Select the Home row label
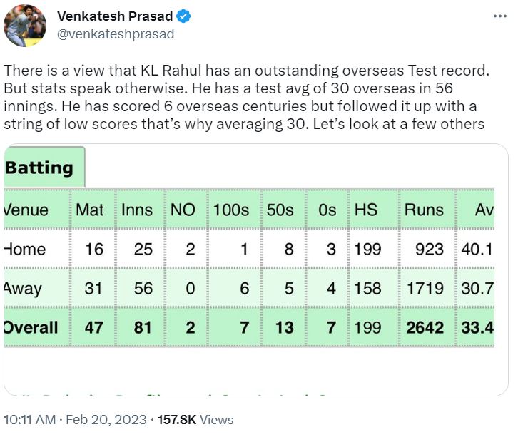Image resolution: width=518 pixels, height=437 pixels. (25, 249)
